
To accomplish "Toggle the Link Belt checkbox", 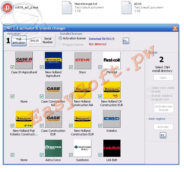I will pos(100,155).
